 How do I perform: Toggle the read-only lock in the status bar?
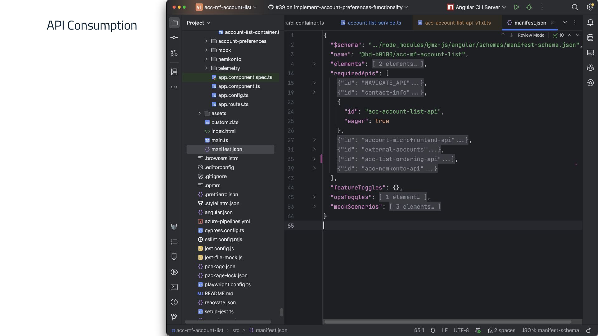pyautogui.click(x=589, y=330)
